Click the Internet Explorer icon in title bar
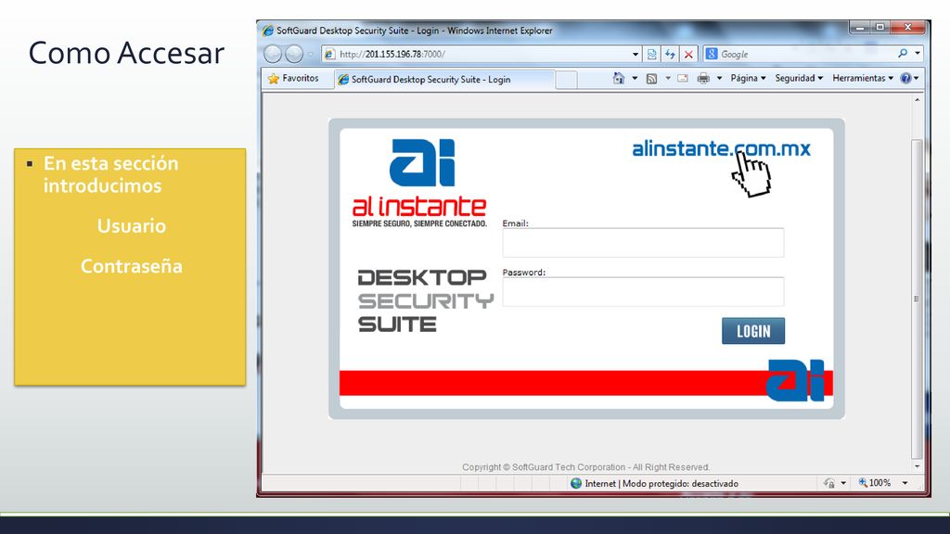Viewport: 950px width, 534px height. 268,31
